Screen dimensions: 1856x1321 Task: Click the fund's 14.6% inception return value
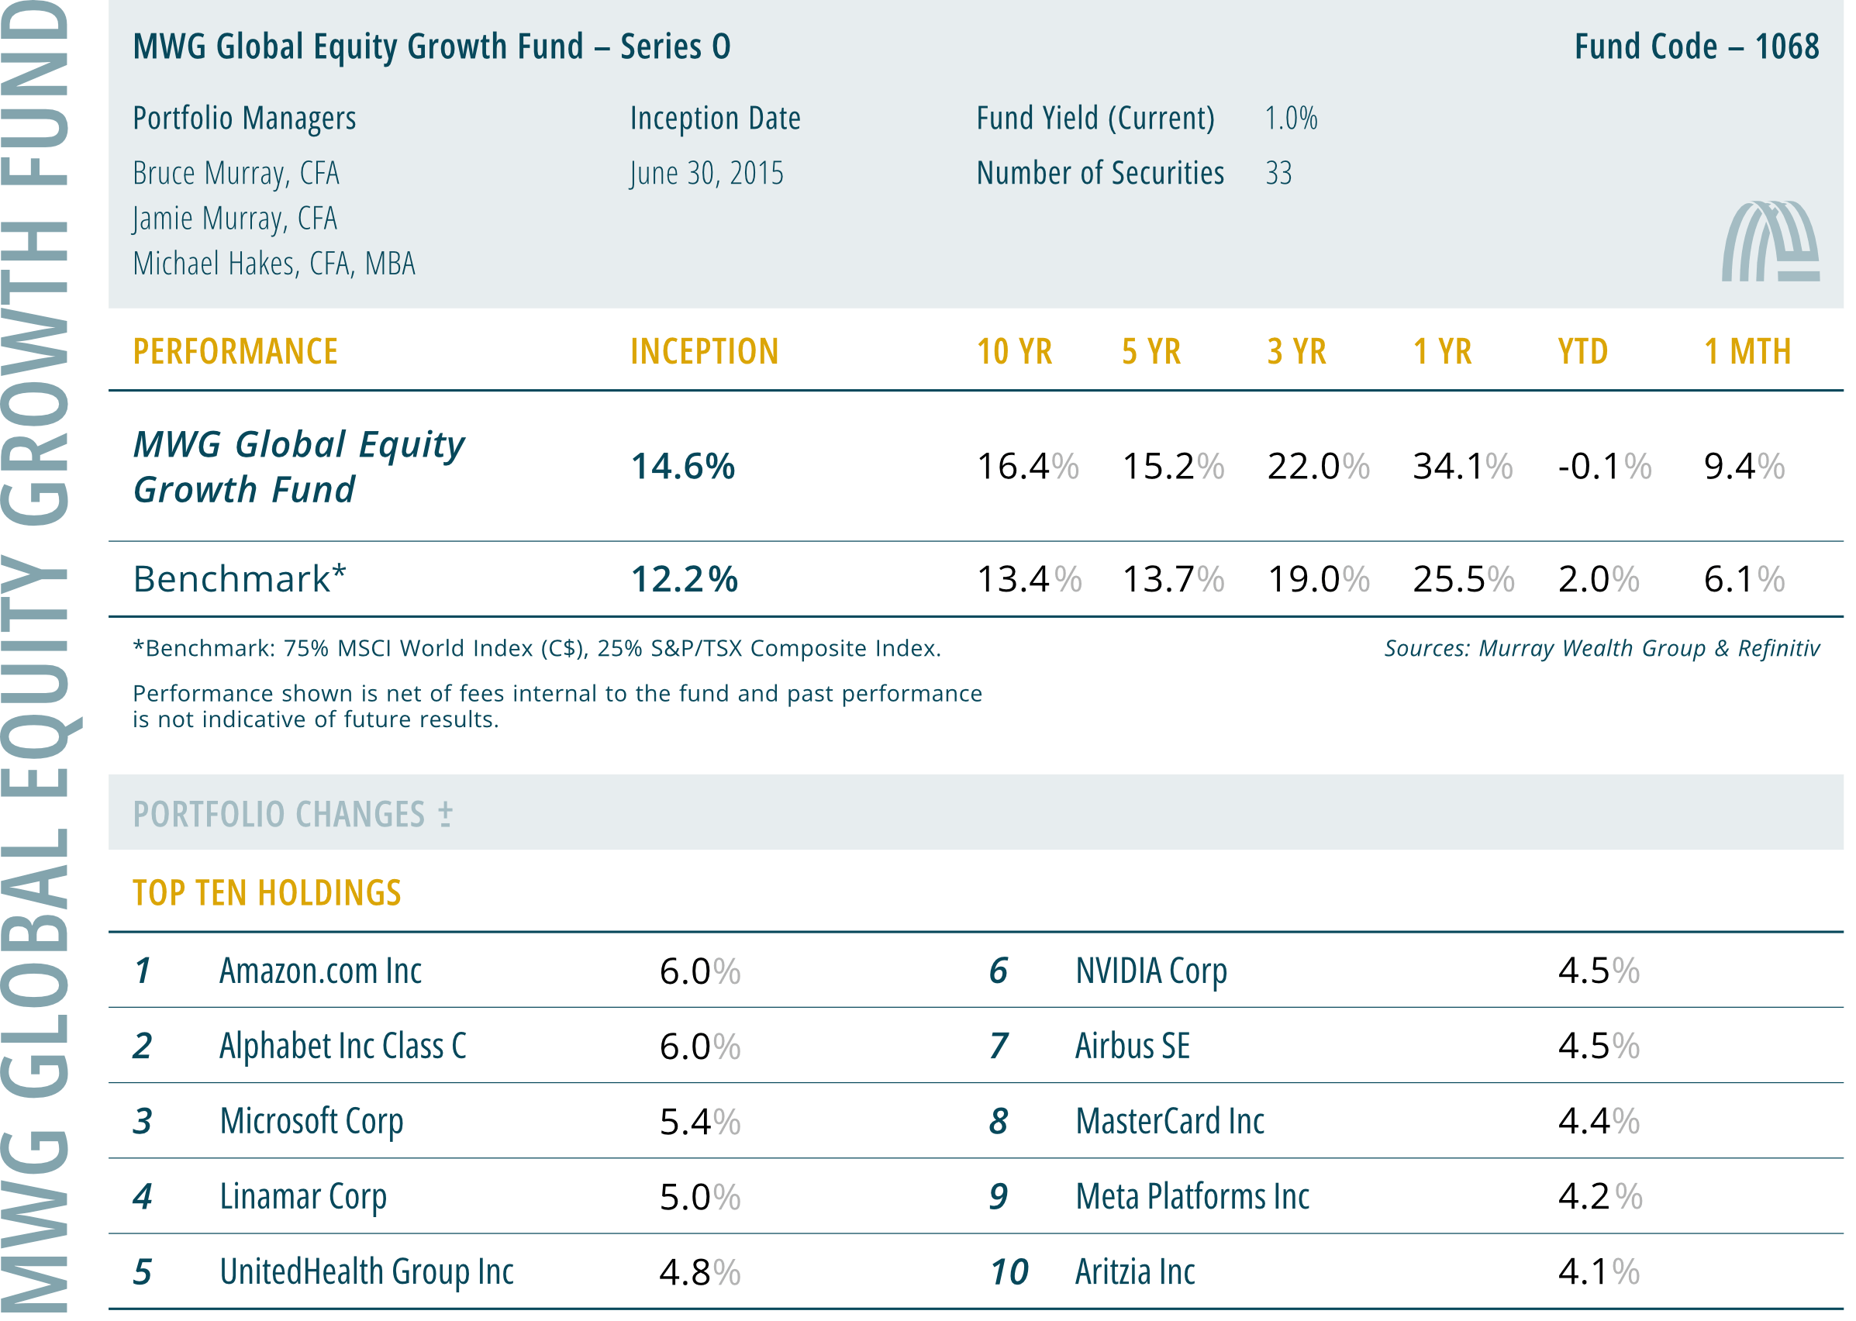682,466
